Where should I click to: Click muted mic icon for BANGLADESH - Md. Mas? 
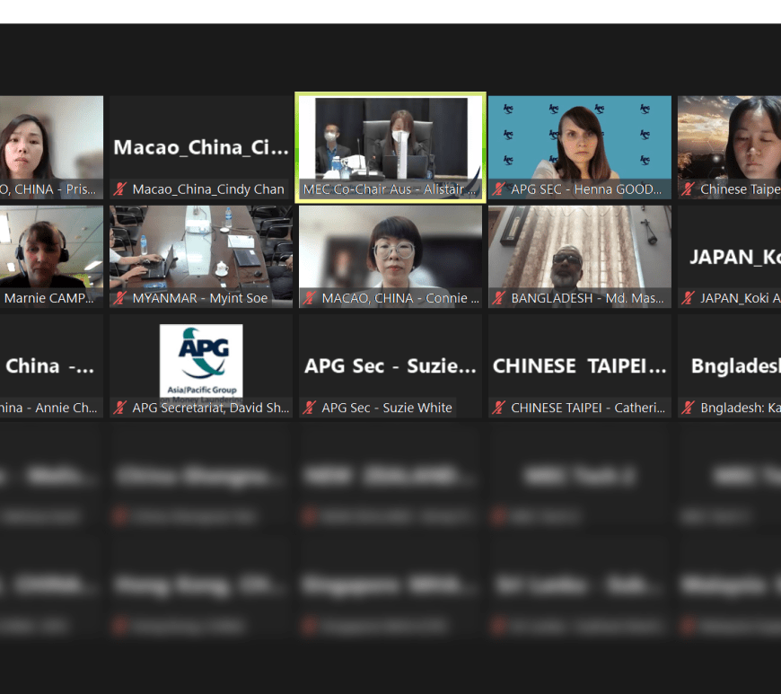pyautogui.click(x=499, y=298)
